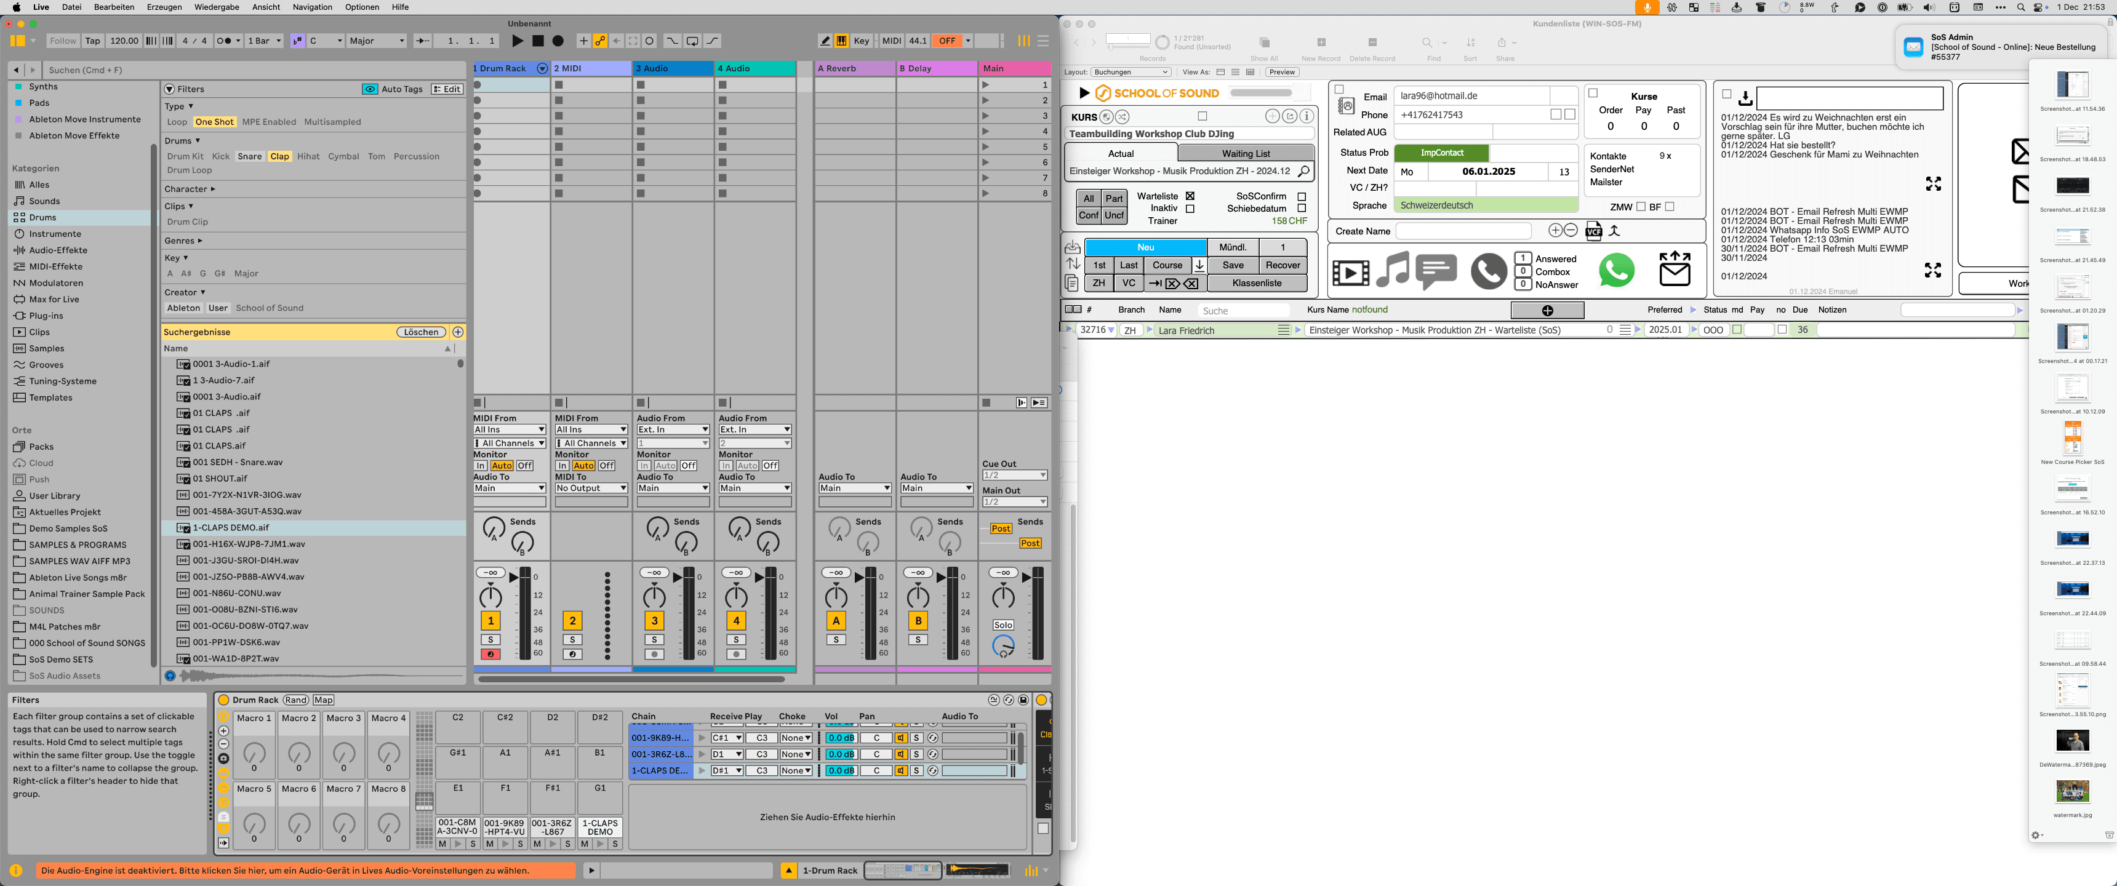Click the phone call icon in Kundenliste
This screenshot has height=886, width=2117.
(x=1488, y=271)
